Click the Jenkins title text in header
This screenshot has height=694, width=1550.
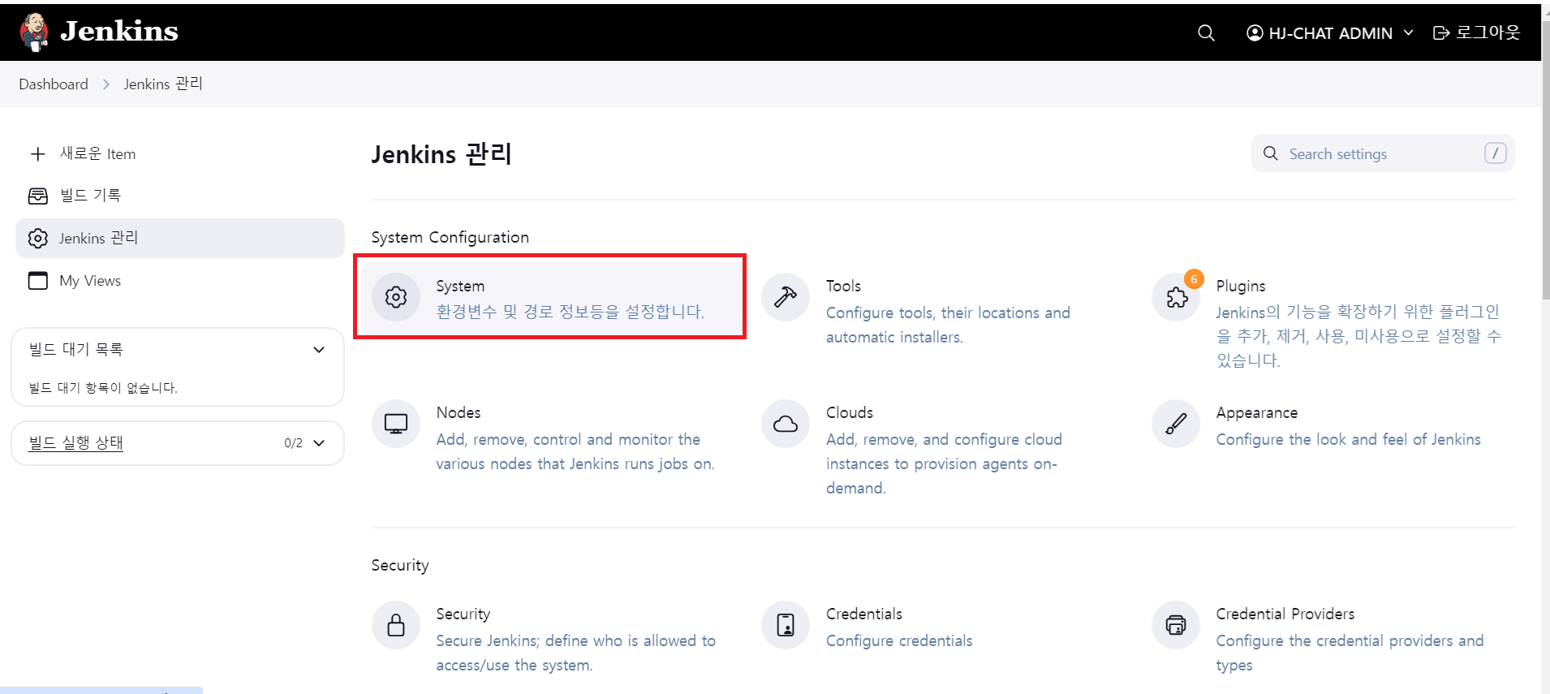pos(119,32)
